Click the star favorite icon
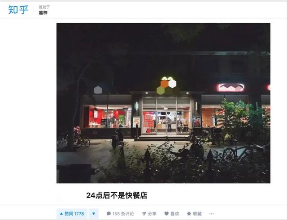This screenshot has width=287, height=220. (x=189, y=214)
